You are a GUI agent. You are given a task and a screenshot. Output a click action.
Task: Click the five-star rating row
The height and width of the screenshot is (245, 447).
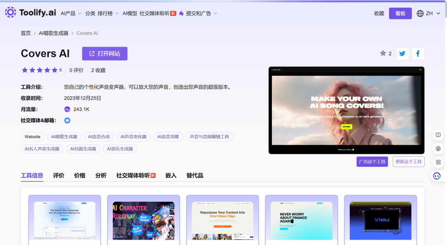pos(40,70)
